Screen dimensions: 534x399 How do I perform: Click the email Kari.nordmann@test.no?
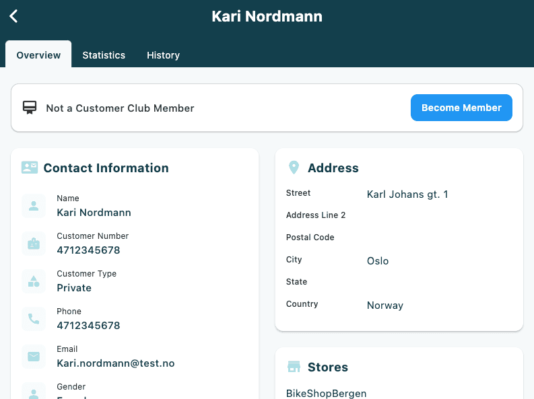click(x=116, y=363)
